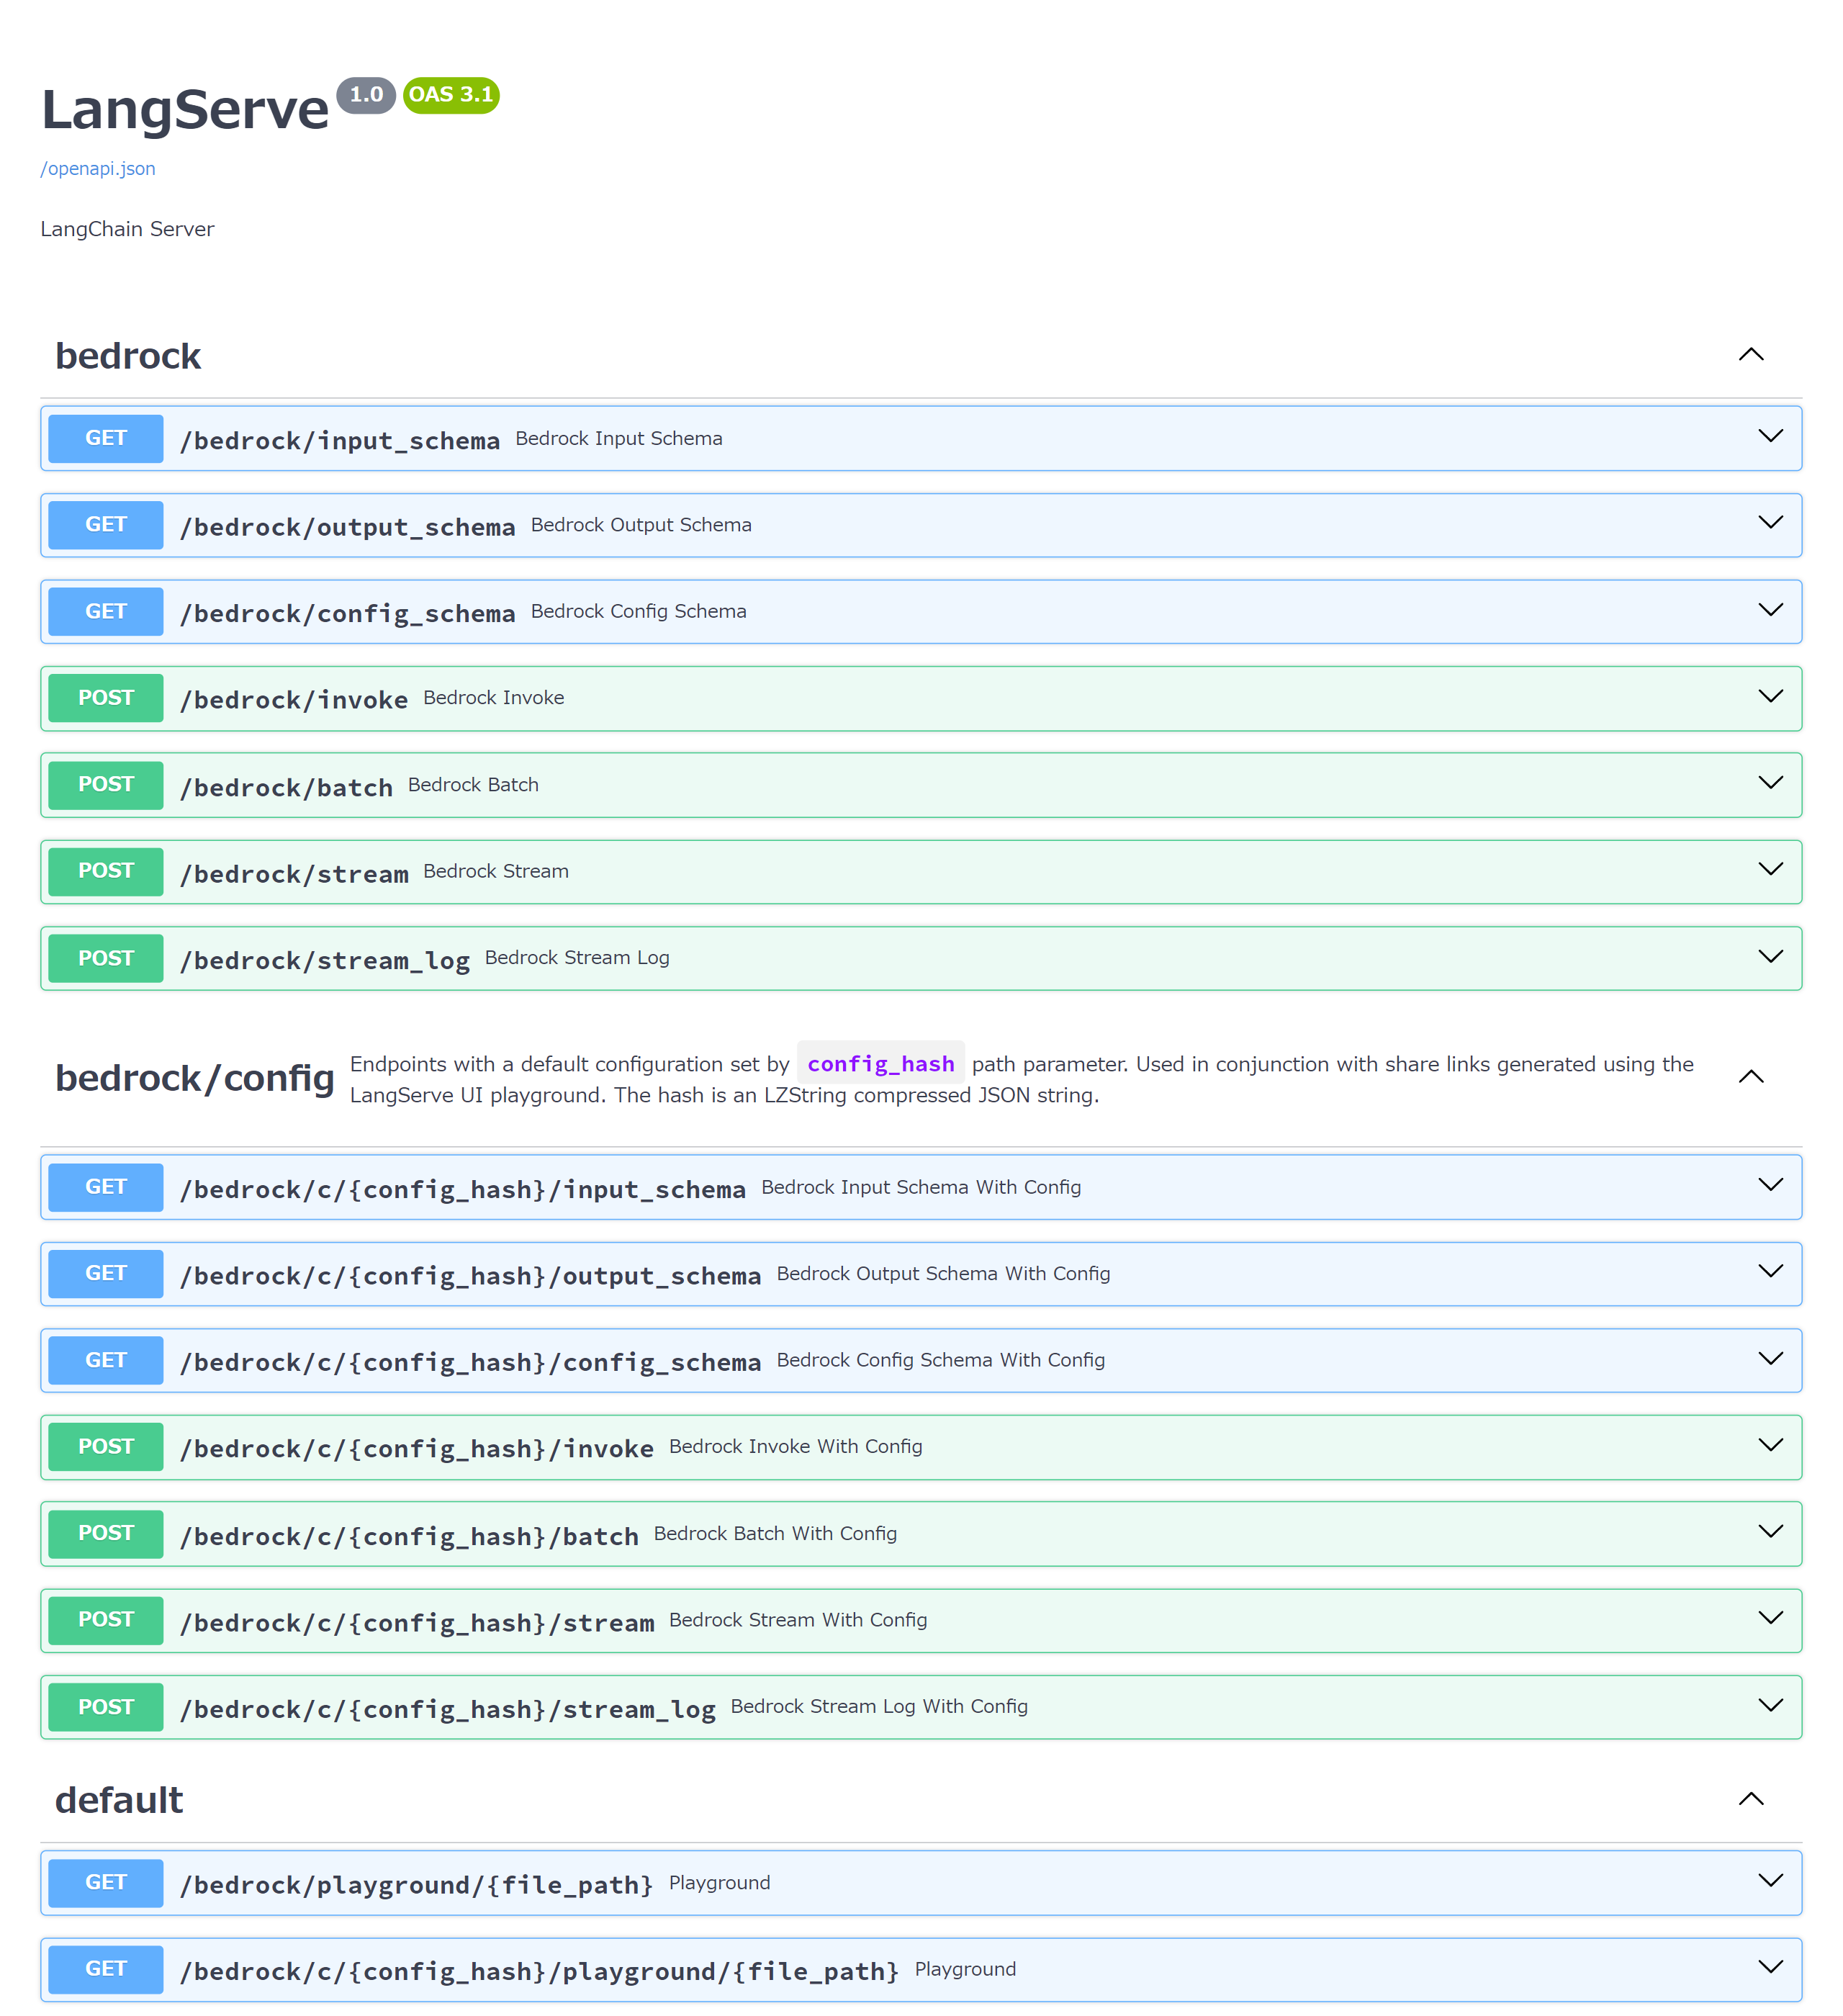Viewport: 1843px width, 2016px height.
Task: Expand Bedrock Invoke With Config endpoint
Action: click(1770, 1446)
